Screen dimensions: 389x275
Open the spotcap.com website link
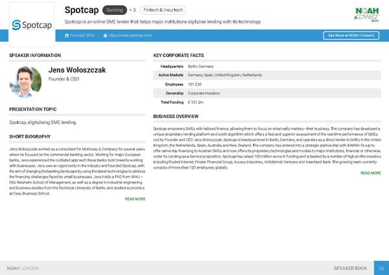tap(131, 35)
